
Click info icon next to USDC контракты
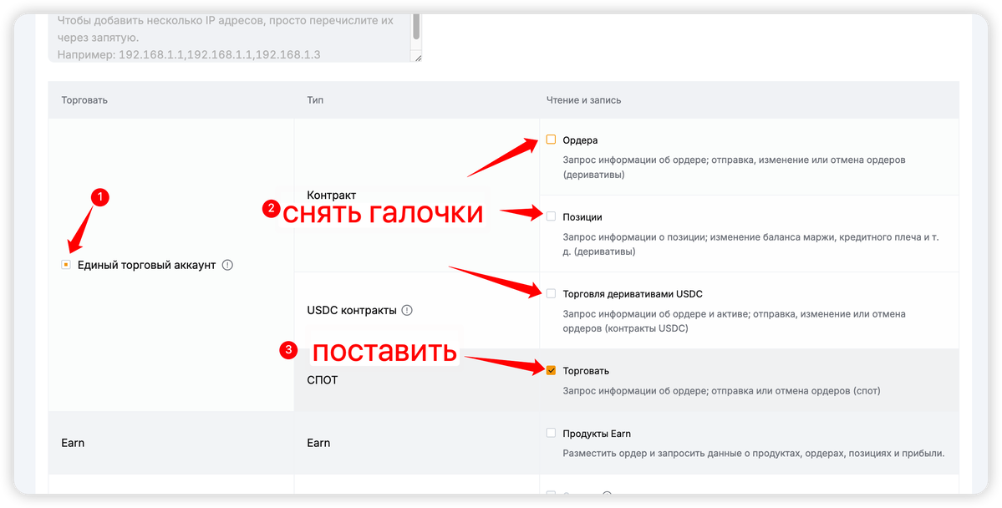pos(407,310)
